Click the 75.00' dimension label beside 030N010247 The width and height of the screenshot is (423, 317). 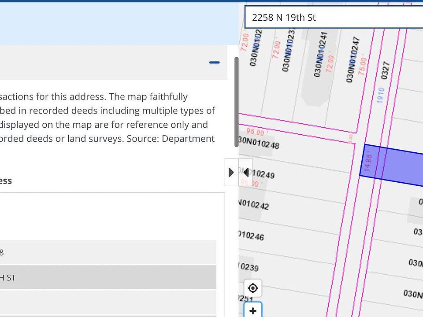click(362, 65)
